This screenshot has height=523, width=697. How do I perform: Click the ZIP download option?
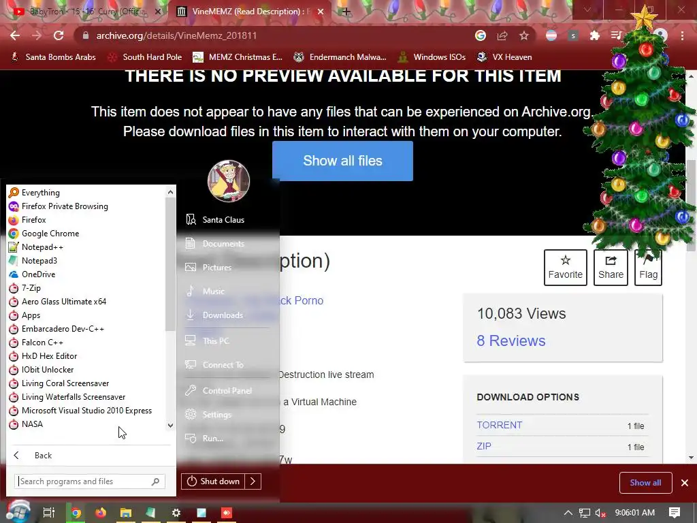[484, 446]
